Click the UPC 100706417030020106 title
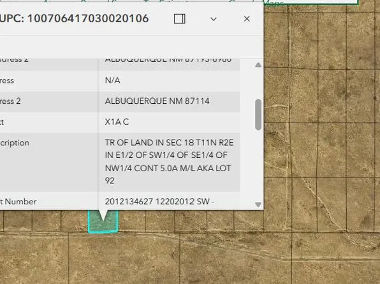 (74, 18)
